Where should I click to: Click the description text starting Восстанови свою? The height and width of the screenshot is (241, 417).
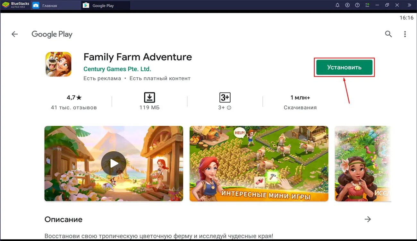159,236
